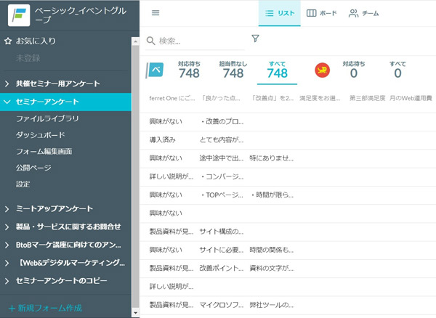436x318 pixels.
Task: Open the チーム view tab
Action: 365,13
